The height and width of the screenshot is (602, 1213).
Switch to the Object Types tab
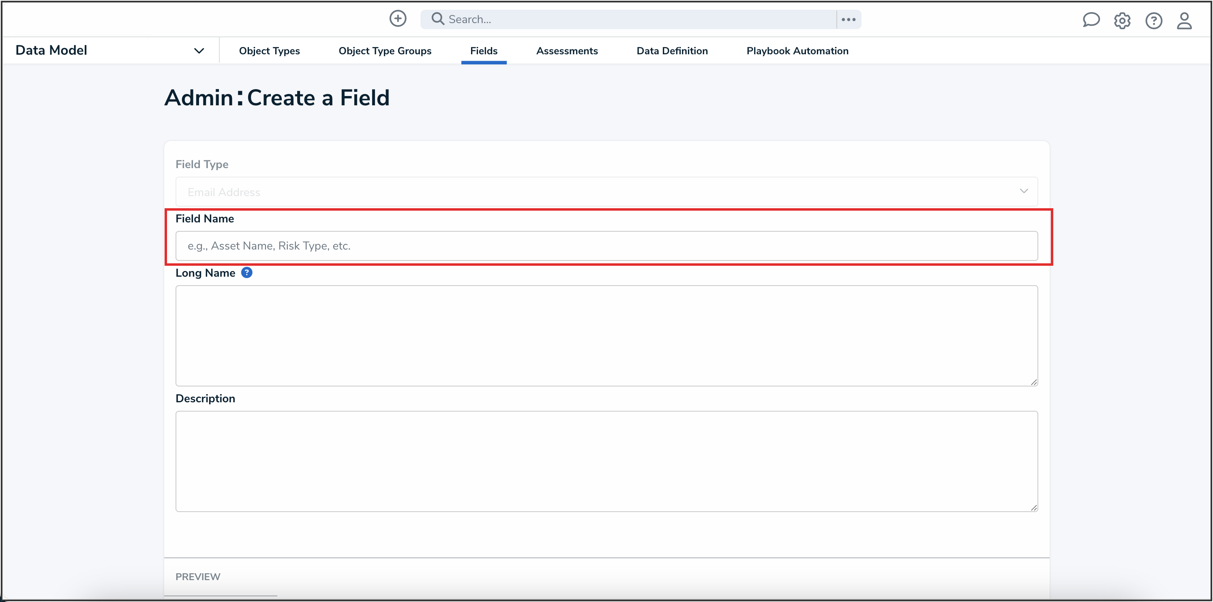tap(269, 50)
